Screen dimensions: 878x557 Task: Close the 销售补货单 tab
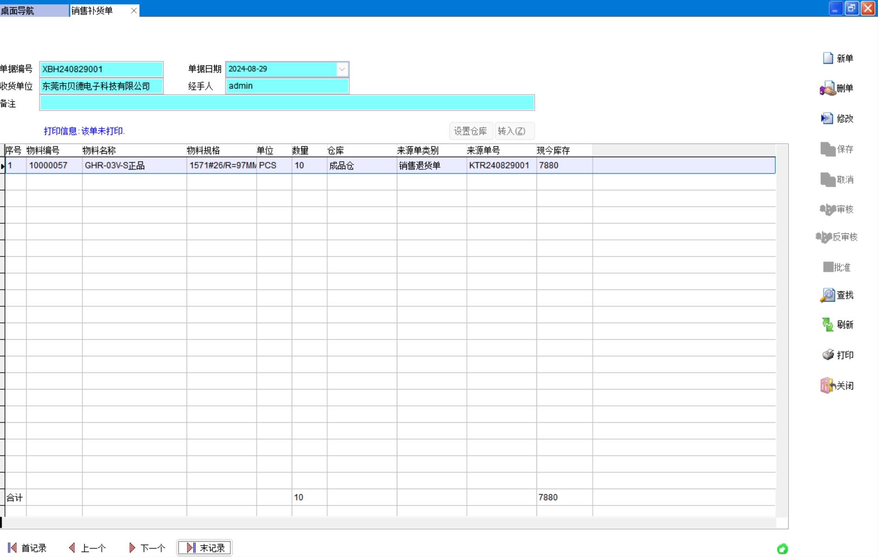click(x=134, y=11)
